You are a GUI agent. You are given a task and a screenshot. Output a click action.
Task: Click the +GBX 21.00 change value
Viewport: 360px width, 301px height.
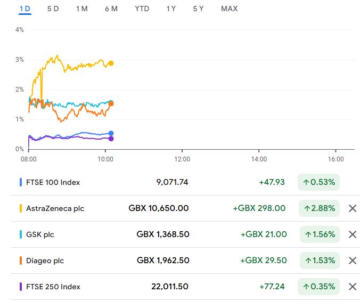264,234
